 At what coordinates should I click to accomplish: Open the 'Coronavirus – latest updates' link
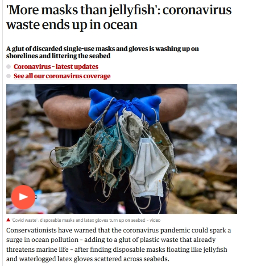click(x=56, y=67)
